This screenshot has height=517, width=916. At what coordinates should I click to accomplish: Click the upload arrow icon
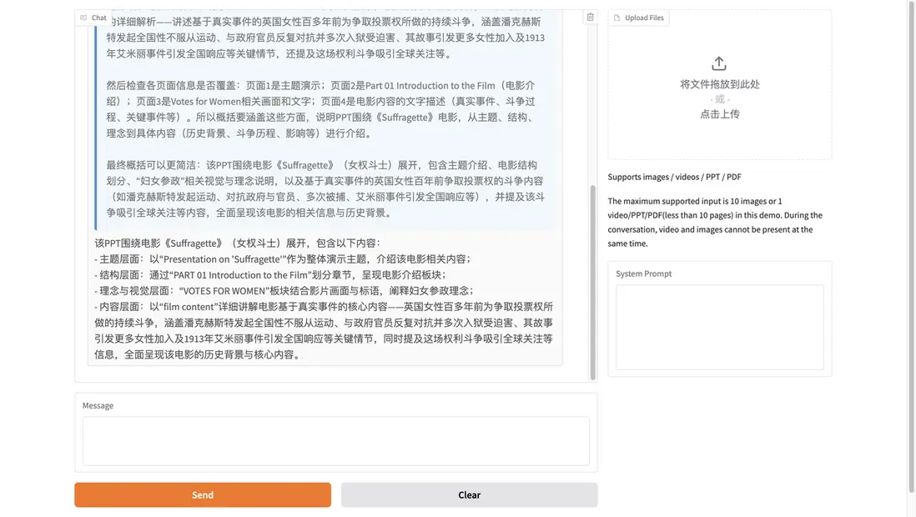click(x=719, y=63)
